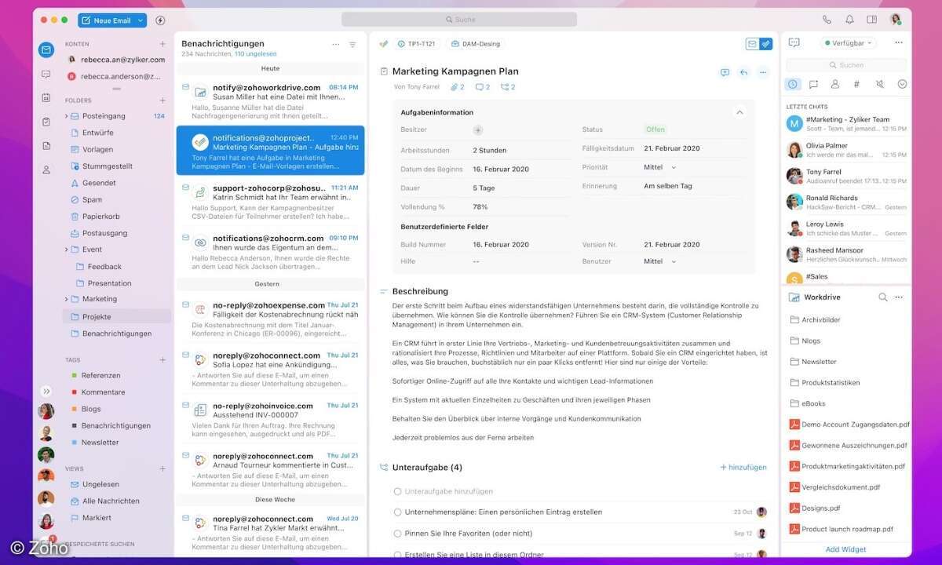The width and height of the screenshot is (942, 565).
Task: Open the Benutzer Mittel dropdown
Action: pyautogui.click(x=660, y=261)
